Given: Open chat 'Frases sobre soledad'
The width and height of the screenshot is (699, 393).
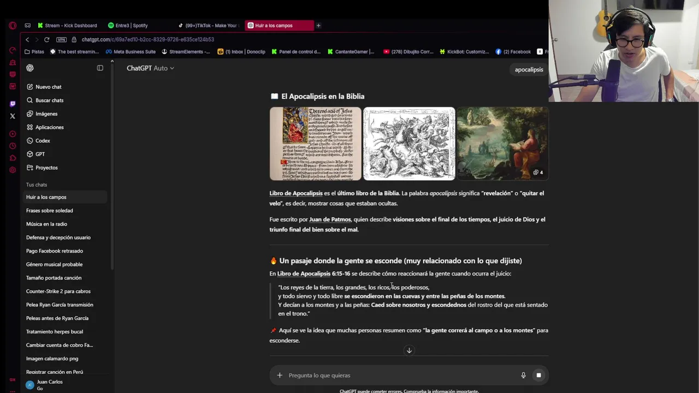Looking at the screenshot, I should click(x=66, y=211).
